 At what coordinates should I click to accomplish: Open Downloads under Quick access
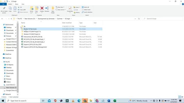(10, 30)
